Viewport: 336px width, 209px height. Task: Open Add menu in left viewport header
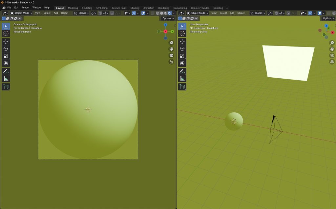point(56,13)
